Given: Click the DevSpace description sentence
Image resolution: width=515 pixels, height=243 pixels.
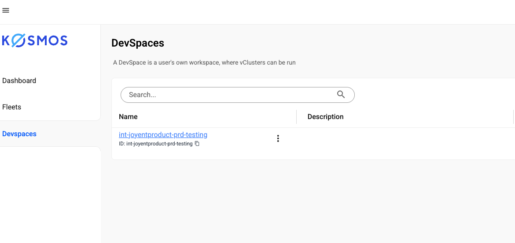Looking at the screenshot, I should point(204,62).
